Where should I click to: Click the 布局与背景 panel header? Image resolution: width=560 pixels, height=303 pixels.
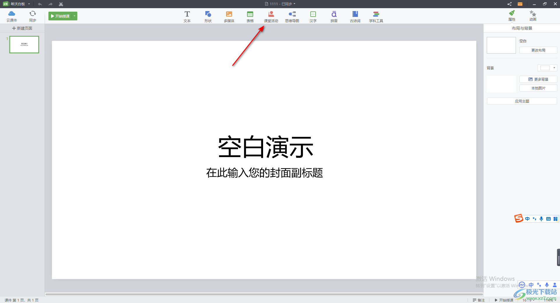522,28
